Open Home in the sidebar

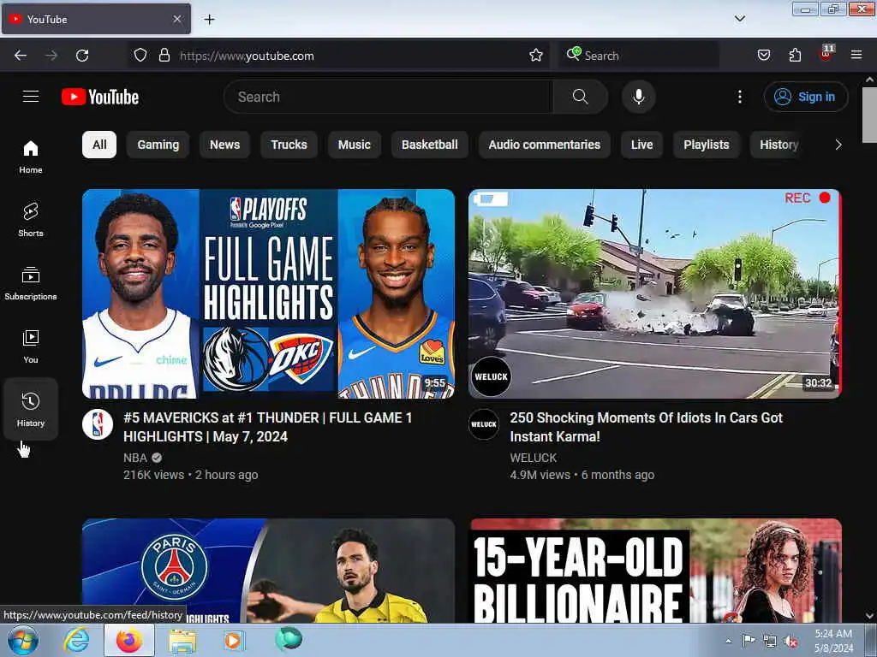point(31,157)
